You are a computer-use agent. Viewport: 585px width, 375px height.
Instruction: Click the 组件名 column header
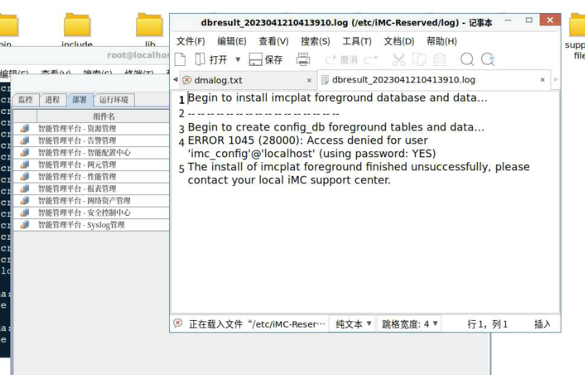[104, 116]
